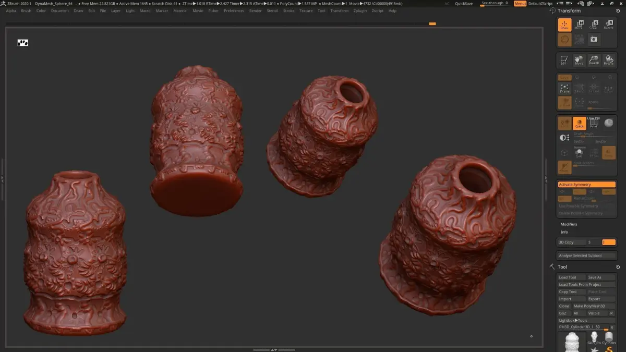Viewport: 626px width, 352px height.
Task: Click the left tray divider handle
Action: click(2, 179)
